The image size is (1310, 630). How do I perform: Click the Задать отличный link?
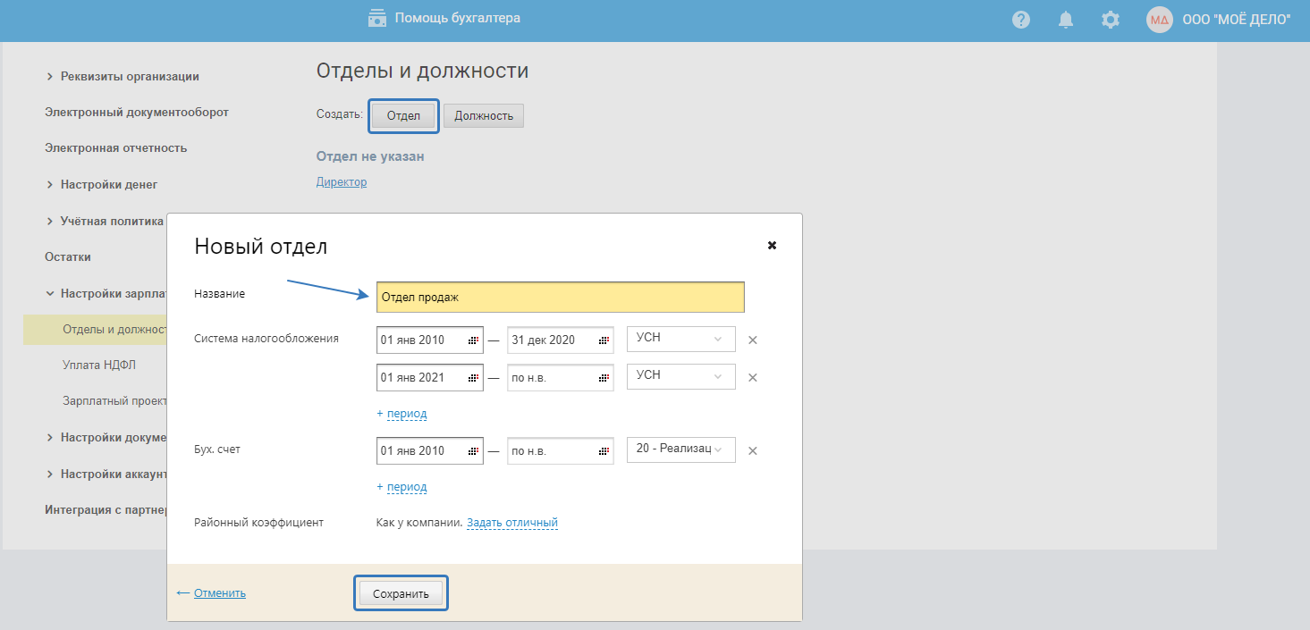tap(511, 523)
